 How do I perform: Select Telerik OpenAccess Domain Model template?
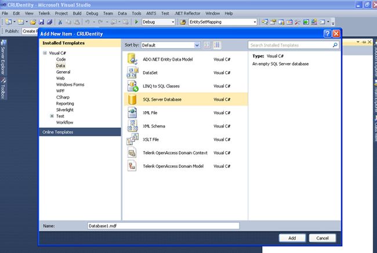(x=186, y=166)
